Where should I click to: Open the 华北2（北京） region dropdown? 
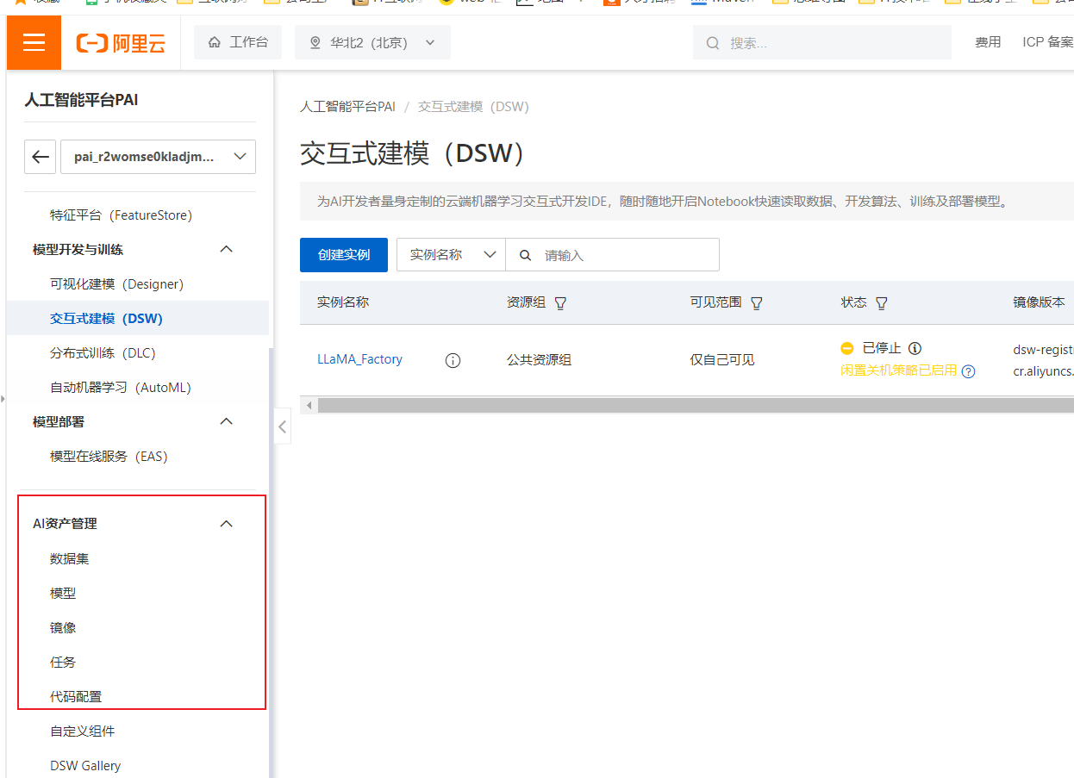click(x=372, y=42)
